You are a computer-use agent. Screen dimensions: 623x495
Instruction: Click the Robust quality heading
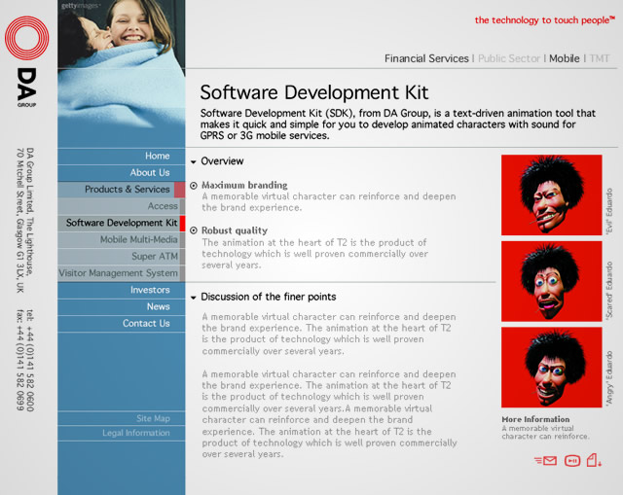[x=235, y=230]
